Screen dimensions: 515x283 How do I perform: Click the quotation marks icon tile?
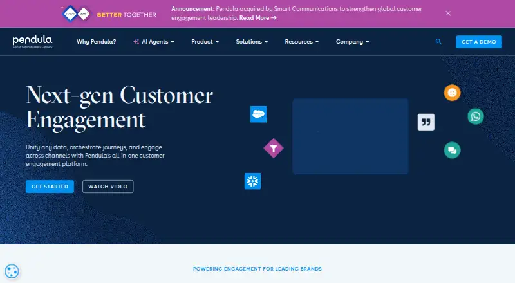pyautogui.click(x=426, y=122)
